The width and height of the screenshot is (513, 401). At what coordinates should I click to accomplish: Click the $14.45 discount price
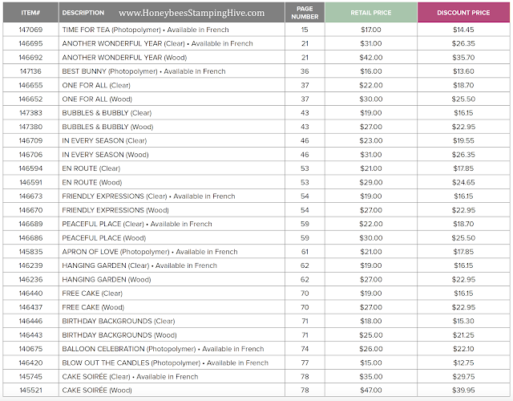pyautogui.click(x=463, y=30)
